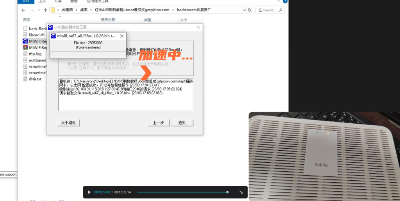Viewport: 400px width, 201px height.
Task: Open the 文件 ribbon tab
Action: pos(26,1)
